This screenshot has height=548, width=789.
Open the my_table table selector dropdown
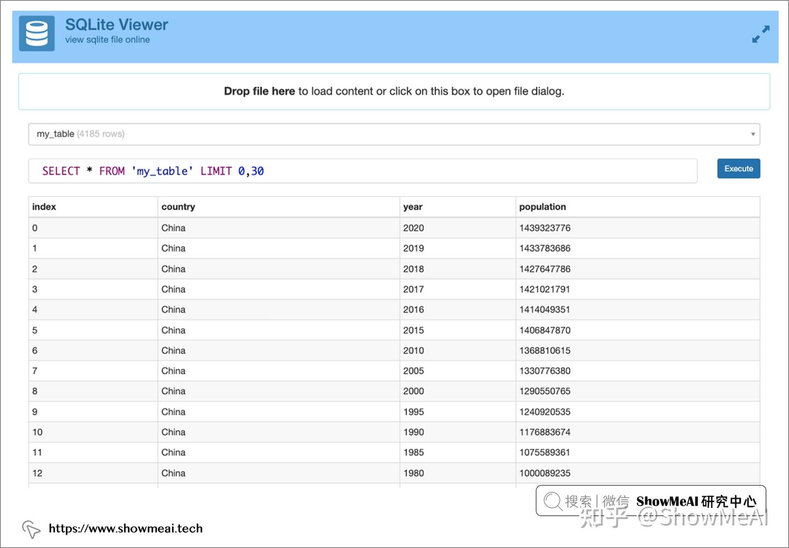tap(394, 134)
